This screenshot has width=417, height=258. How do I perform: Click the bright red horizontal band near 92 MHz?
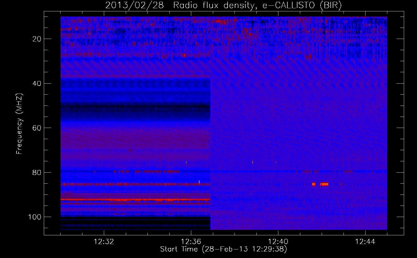pos(135,200)
